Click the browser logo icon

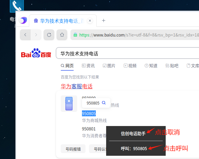click(23, 20)
